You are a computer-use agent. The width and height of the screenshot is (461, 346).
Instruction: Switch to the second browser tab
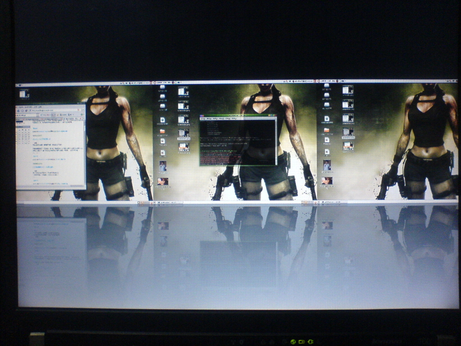point(34,119)
